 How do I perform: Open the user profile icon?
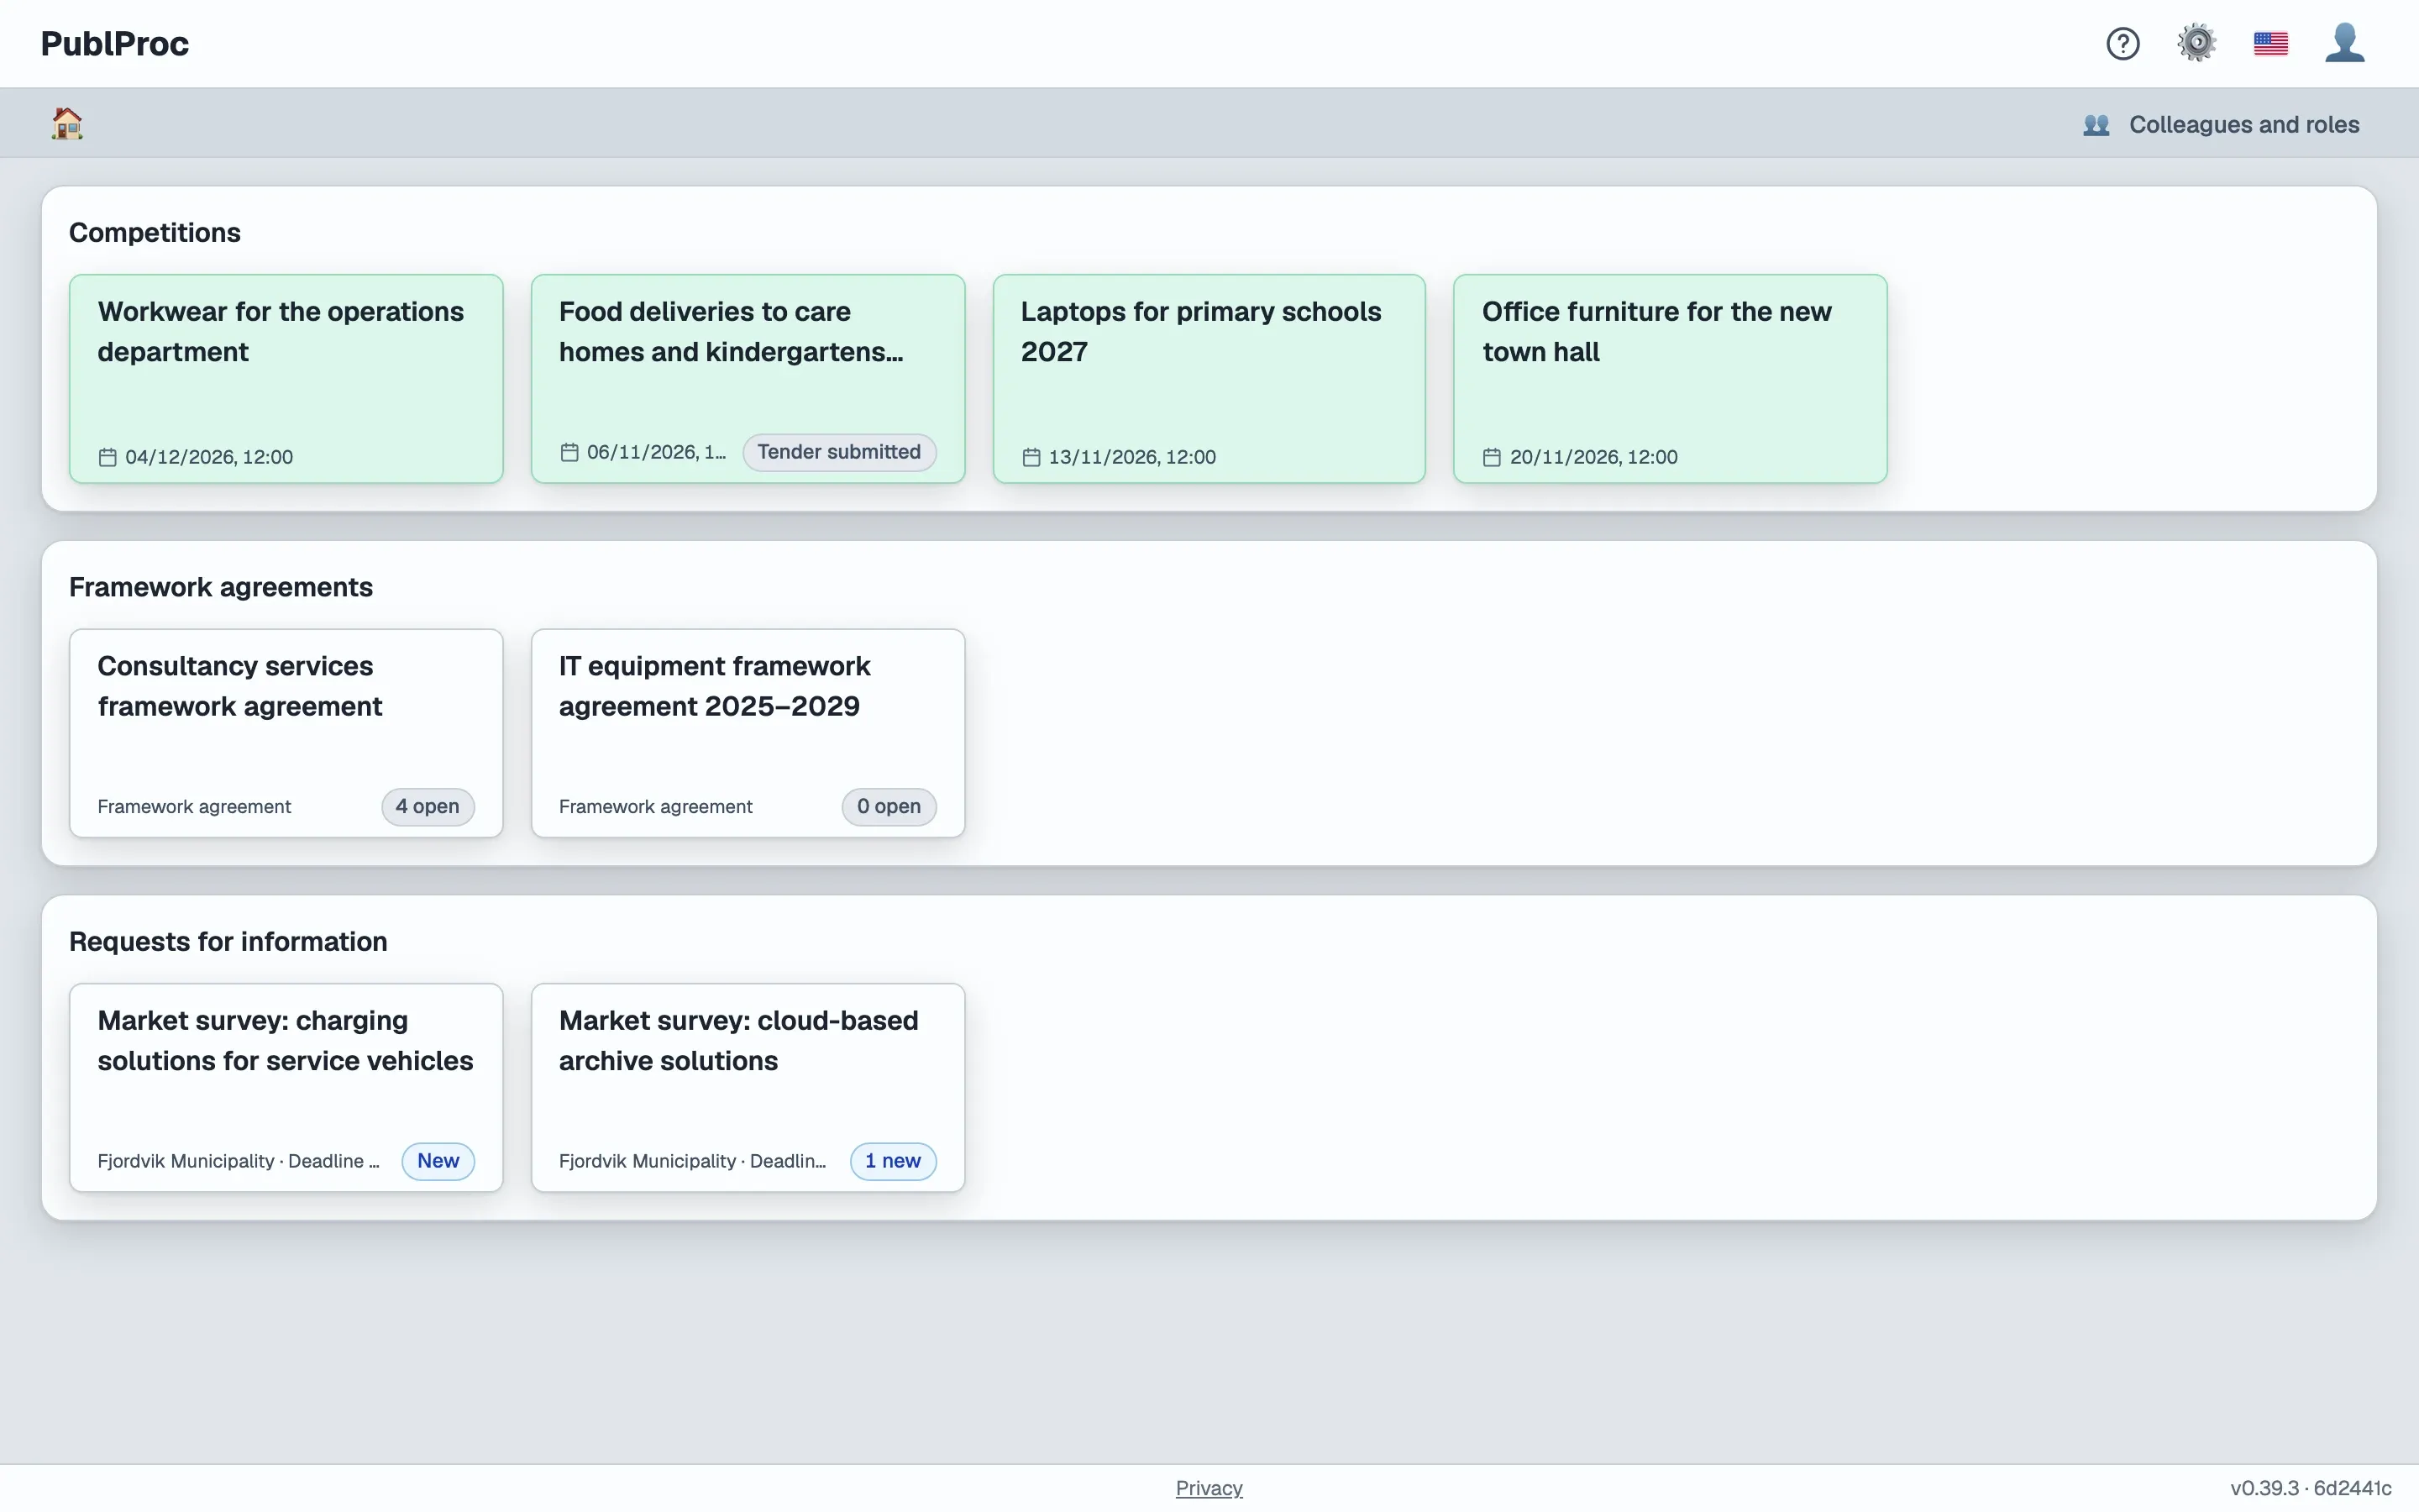[x=2344, y=44]
